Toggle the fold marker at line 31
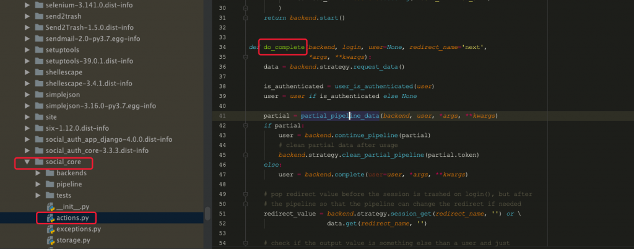The width and height of the screenshot is (634, 249). [246, 18]
